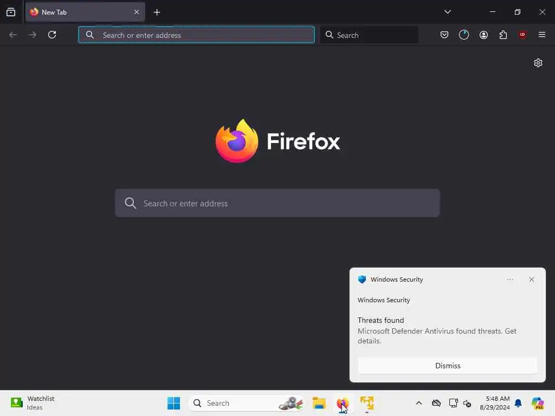Screen dimensions: 555x416
Task: Click the toolbar Search box
Action: coord(369,35)
